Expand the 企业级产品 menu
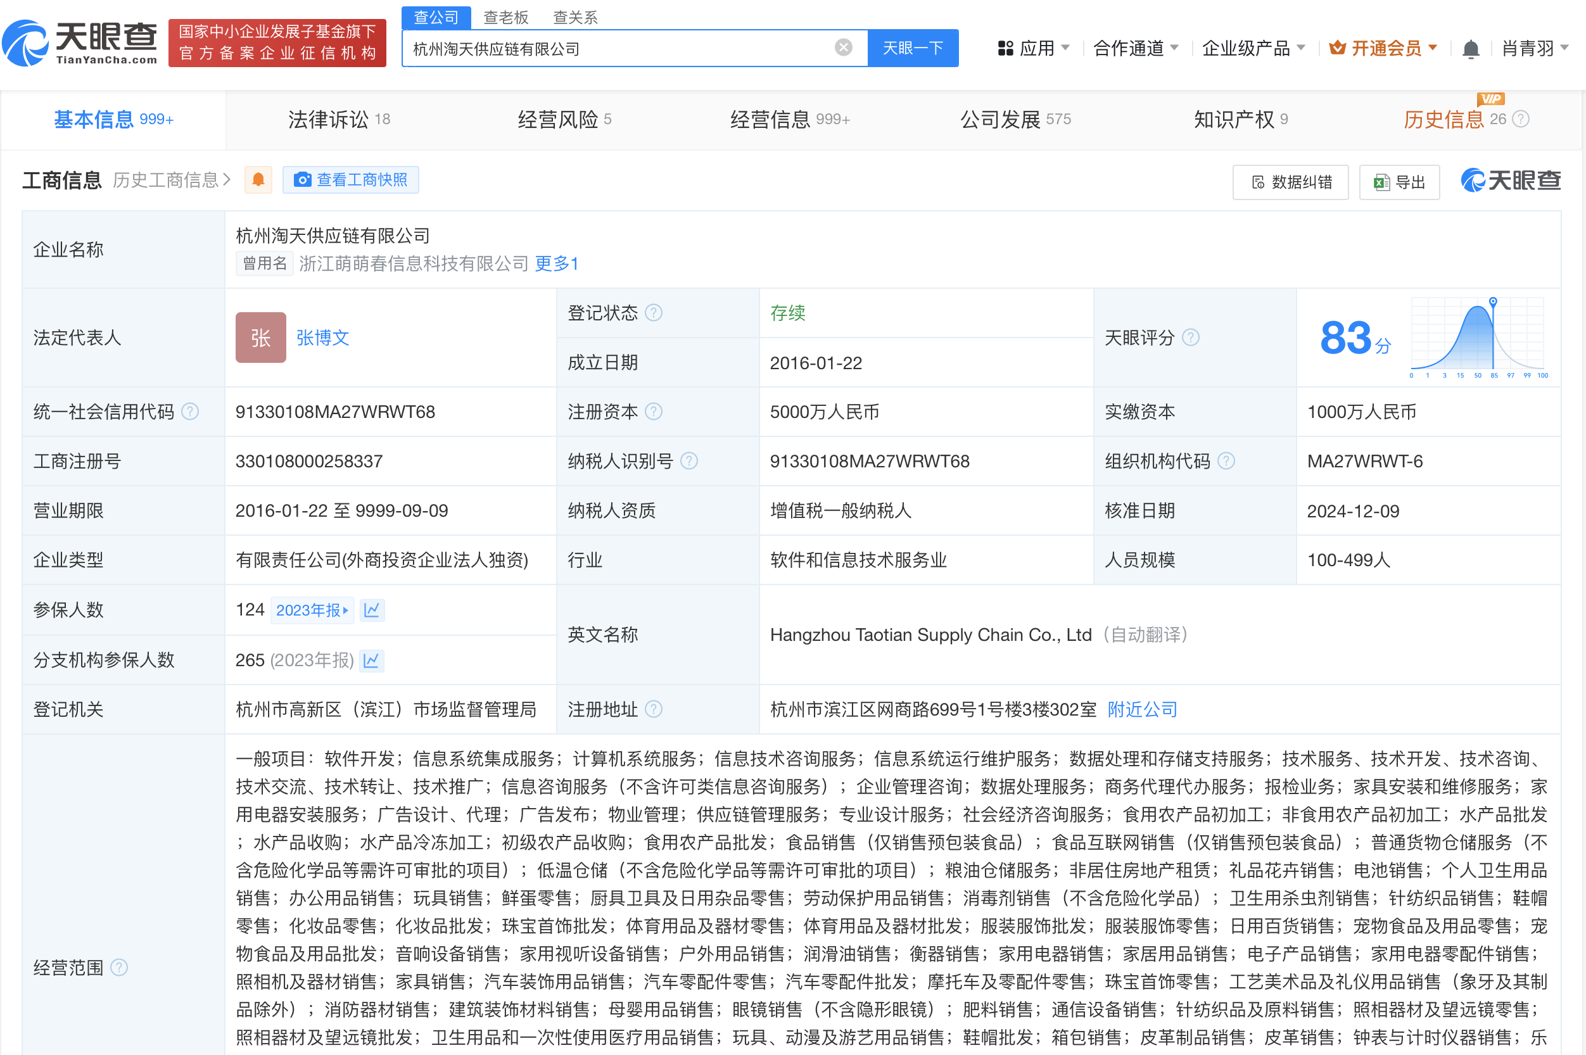The width and height of the screenshot is (1586, 1055). pyautogui.click(x=1253, y=47)
